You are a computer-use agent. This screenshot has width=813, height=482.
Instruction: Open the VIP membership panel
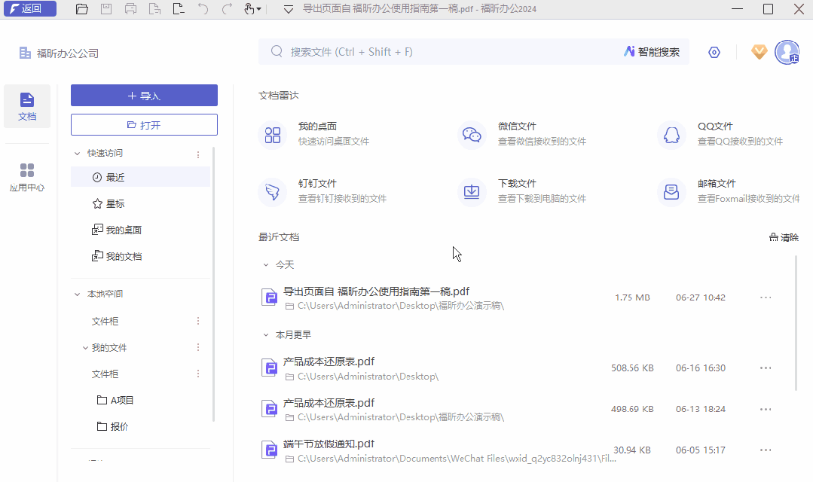point(759,52)
